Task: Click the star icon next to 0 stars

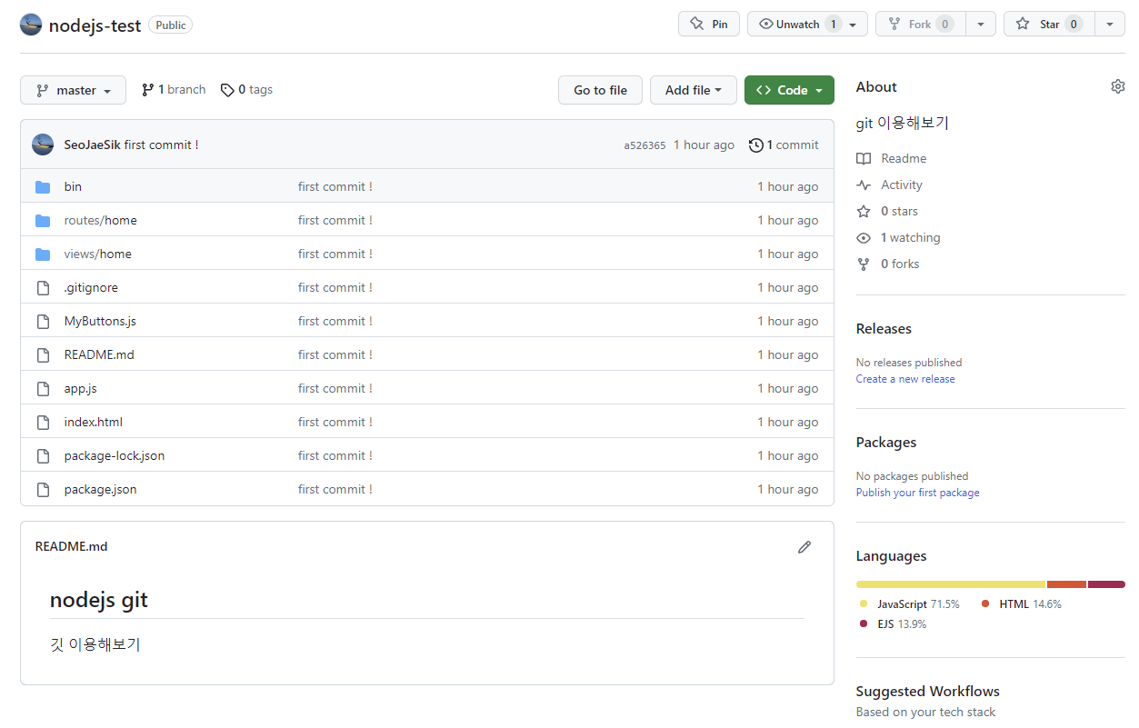Action: (x=864, y=211)
